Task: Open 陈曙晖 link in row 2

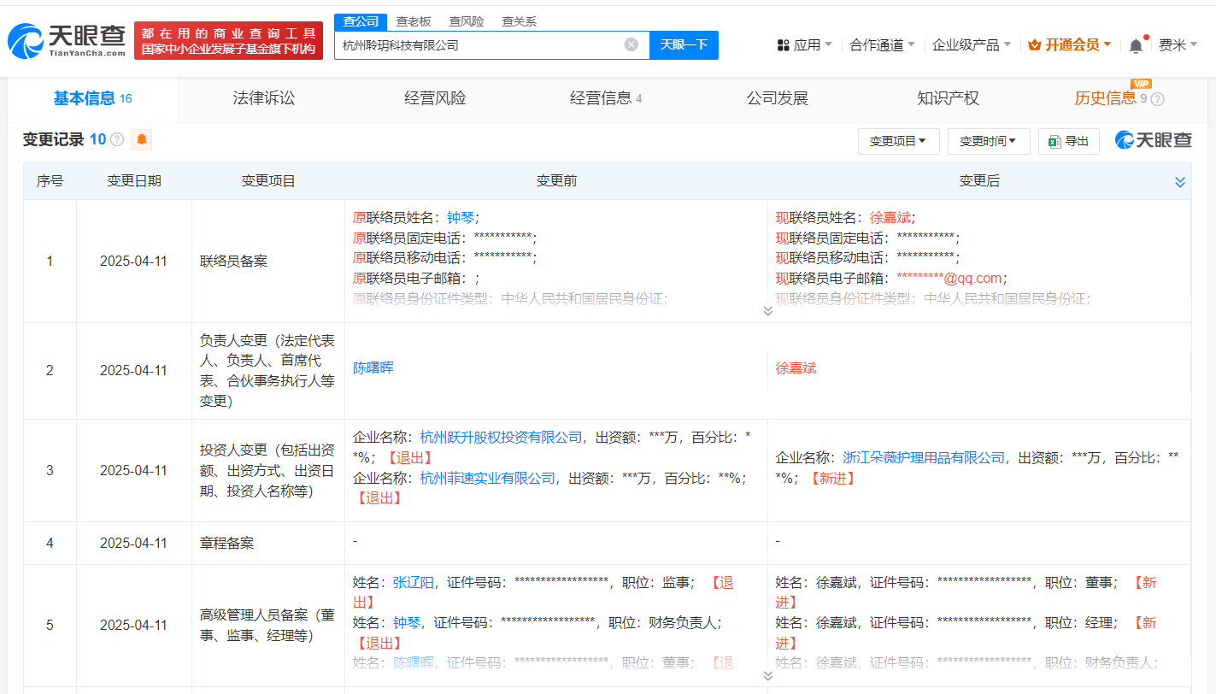Action: [373, 368]
